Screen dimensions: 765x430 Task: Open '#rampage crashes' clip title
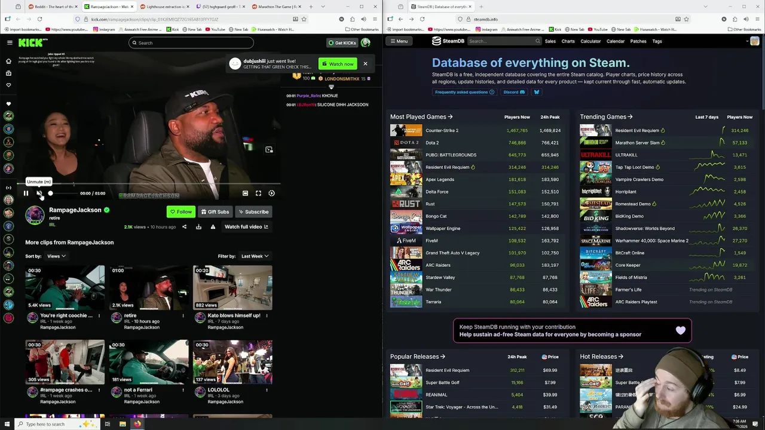(66, 390)
